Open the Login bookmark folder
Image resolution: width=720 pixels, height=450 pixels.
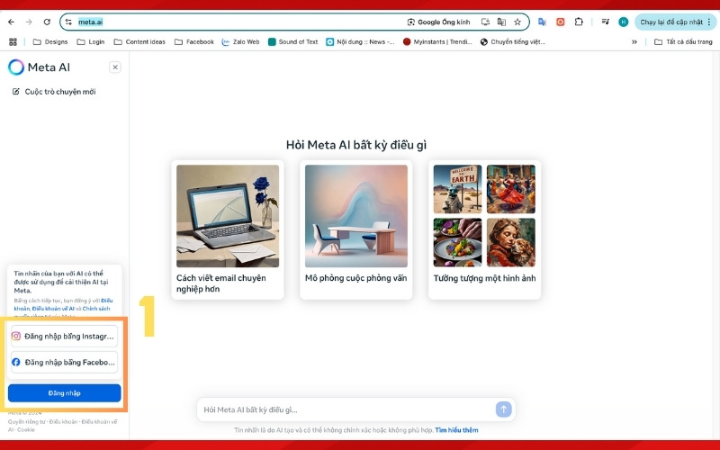point(91,41)
